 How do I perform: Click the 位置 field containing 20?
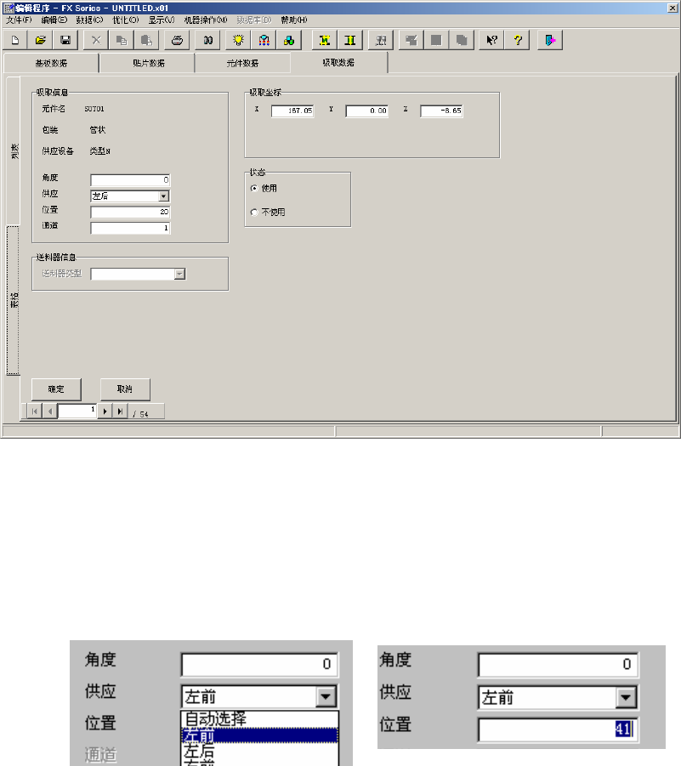(130, 212)
